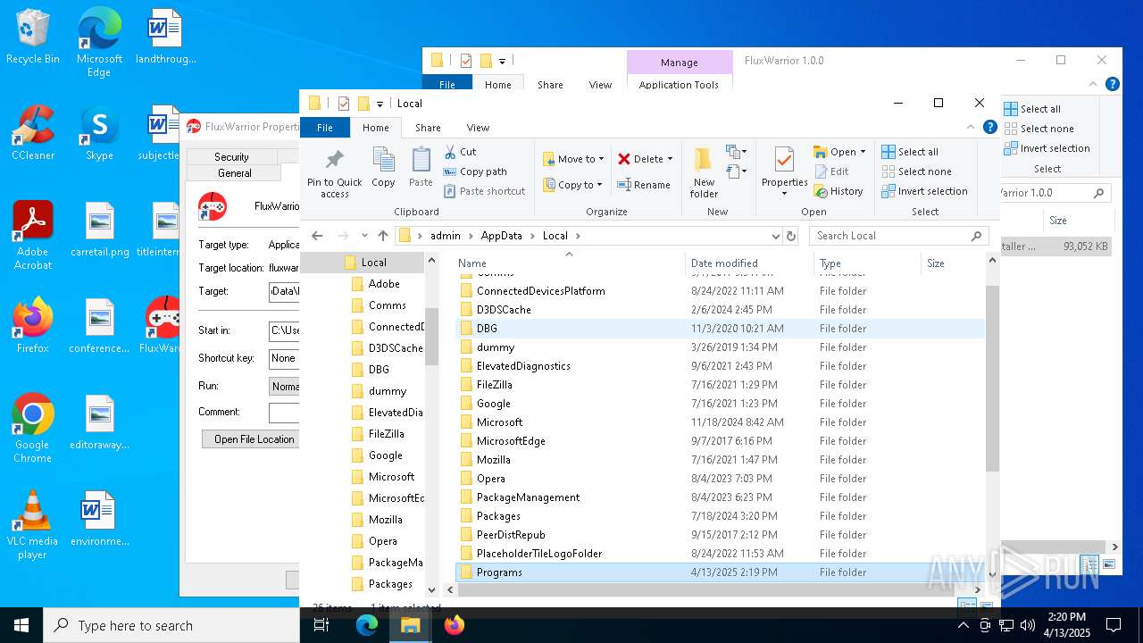The height and width of the screenshot is (643, 1143).
Task: Go up one folder level
Action: [383, 236]
